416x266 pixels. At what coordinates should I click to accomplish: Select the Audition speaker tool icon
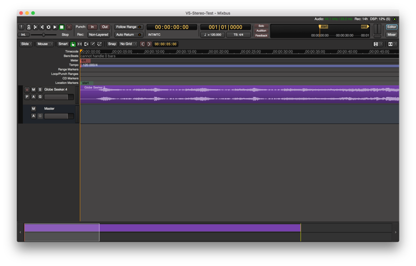86,44
